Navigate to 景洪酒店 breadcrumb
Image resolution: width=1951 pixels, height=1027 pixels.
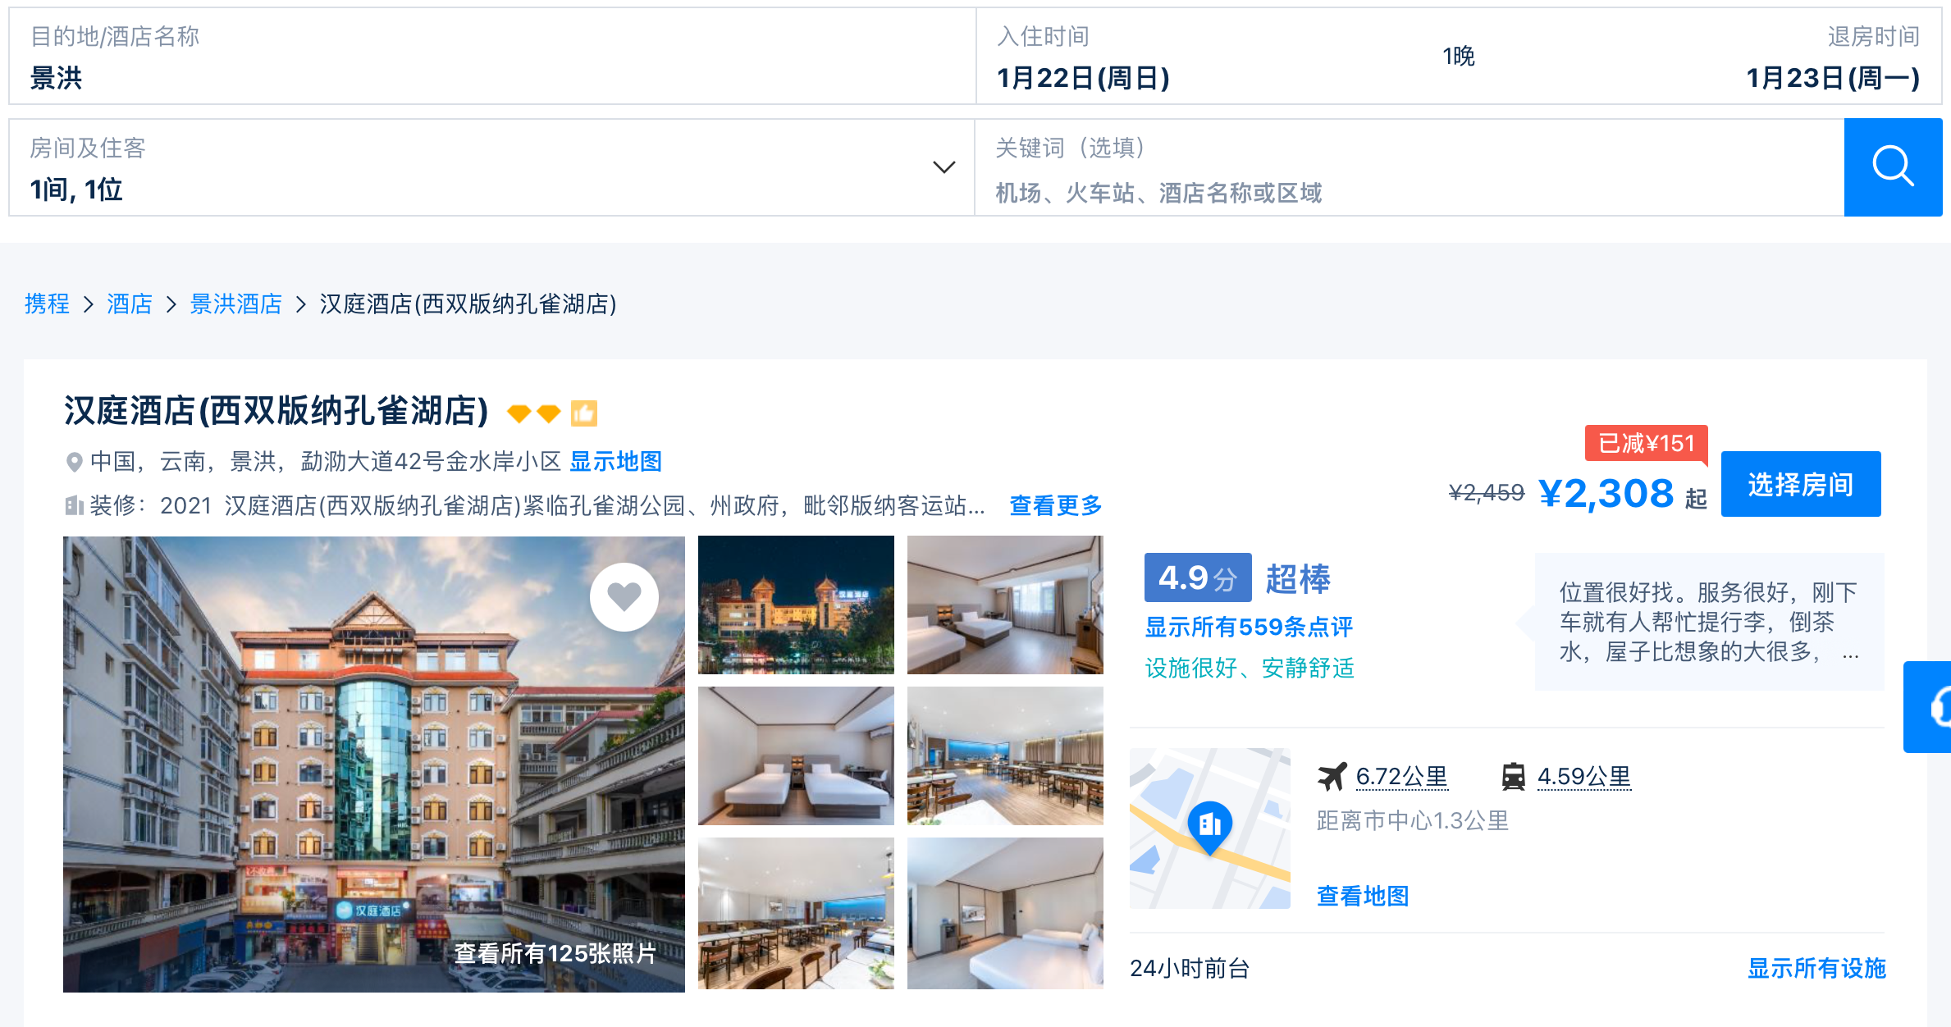pyautogui.click(x=235, y=304)
